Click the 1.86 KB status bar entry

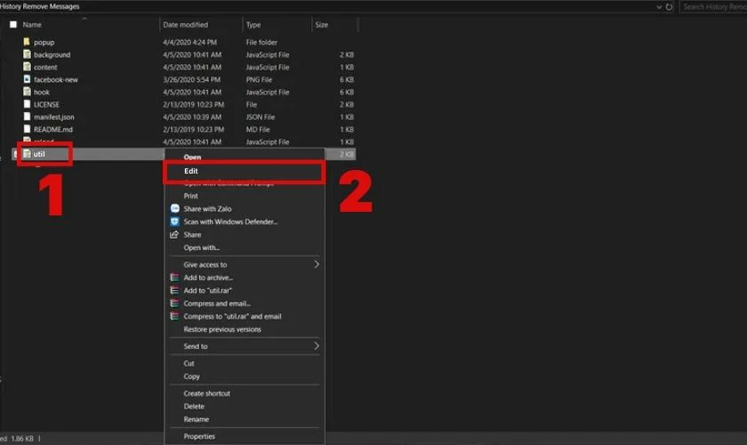[x=22, y=438]
